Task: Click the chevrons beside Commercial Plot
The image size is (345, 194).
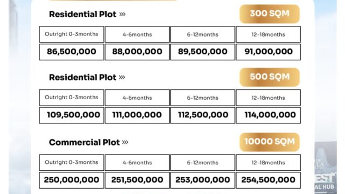Action: pos(125,142)
